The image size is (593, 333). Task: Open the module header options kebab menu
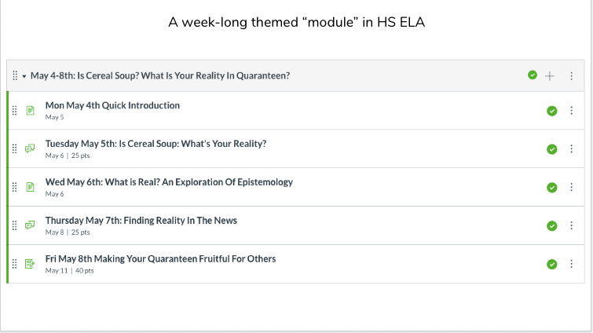pos(571,75)
